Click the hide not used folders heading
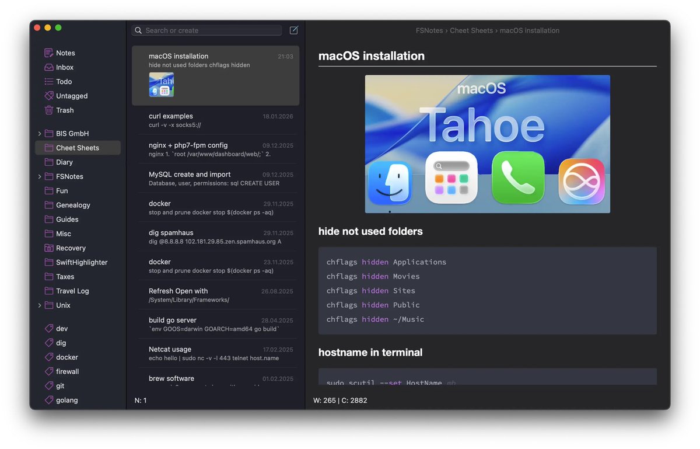 (x=370, y=231)
